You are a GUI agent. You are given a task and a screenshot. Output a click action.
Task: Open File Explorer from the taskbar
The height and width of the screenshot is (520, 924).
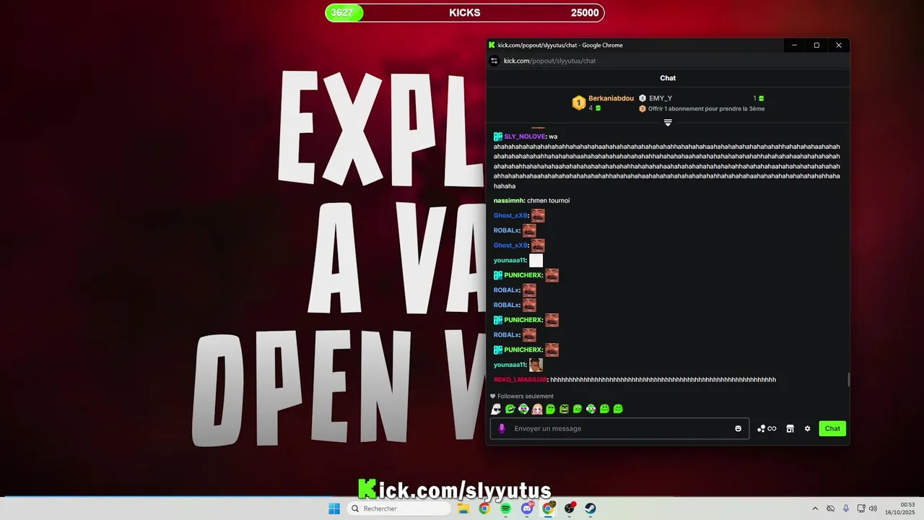(x=463, y=508)
